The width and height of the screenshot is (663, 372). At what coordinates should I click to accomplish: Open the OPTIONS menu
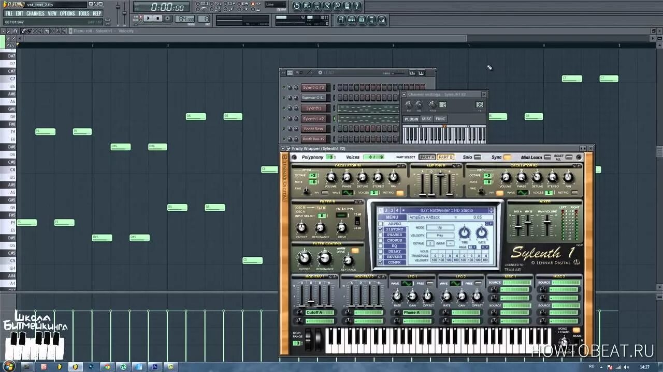[67, 13]
